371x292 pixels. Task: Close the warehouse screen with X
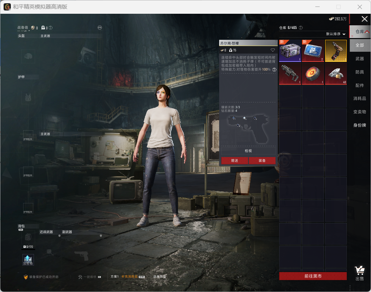click(x=364, y=19)
